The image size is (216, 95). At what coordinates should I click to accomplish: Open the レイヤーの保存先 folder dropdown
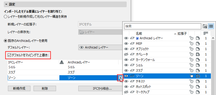(x=100, y=32)
